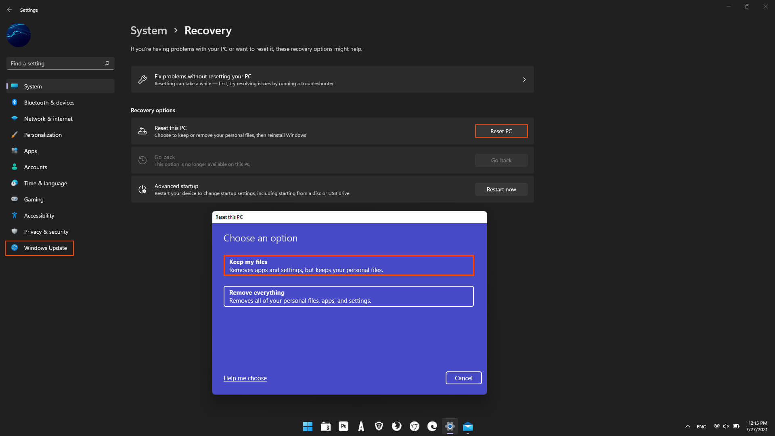Image resolution: width=775 pixels, height=436 pixels.
Task: Click the Accessibility settings icon
Action: [x=15, y=215]
